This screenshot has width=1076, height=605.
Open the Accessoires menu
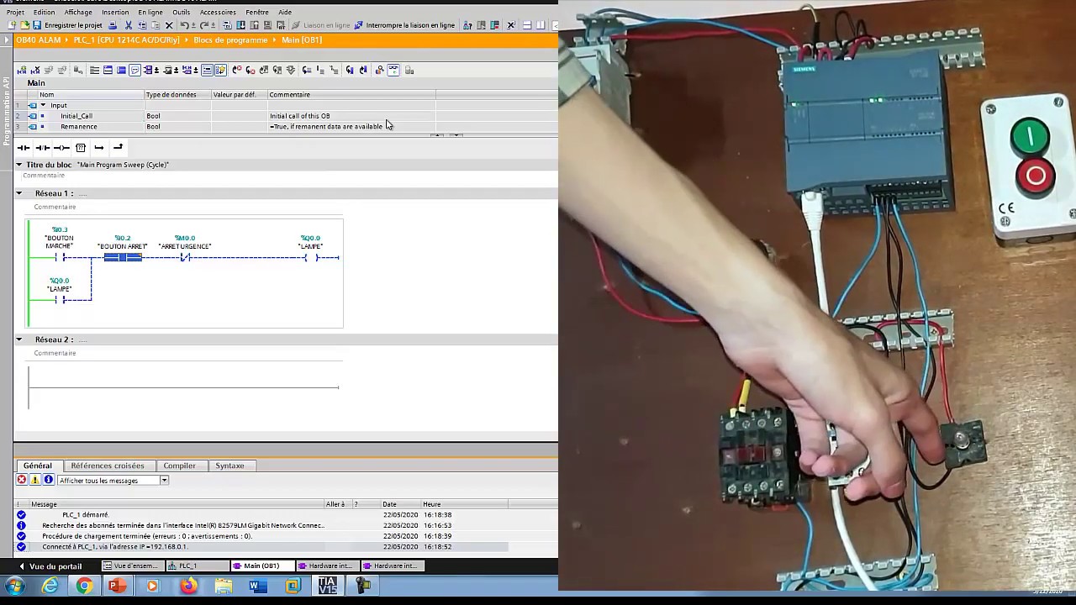[218, 13]
